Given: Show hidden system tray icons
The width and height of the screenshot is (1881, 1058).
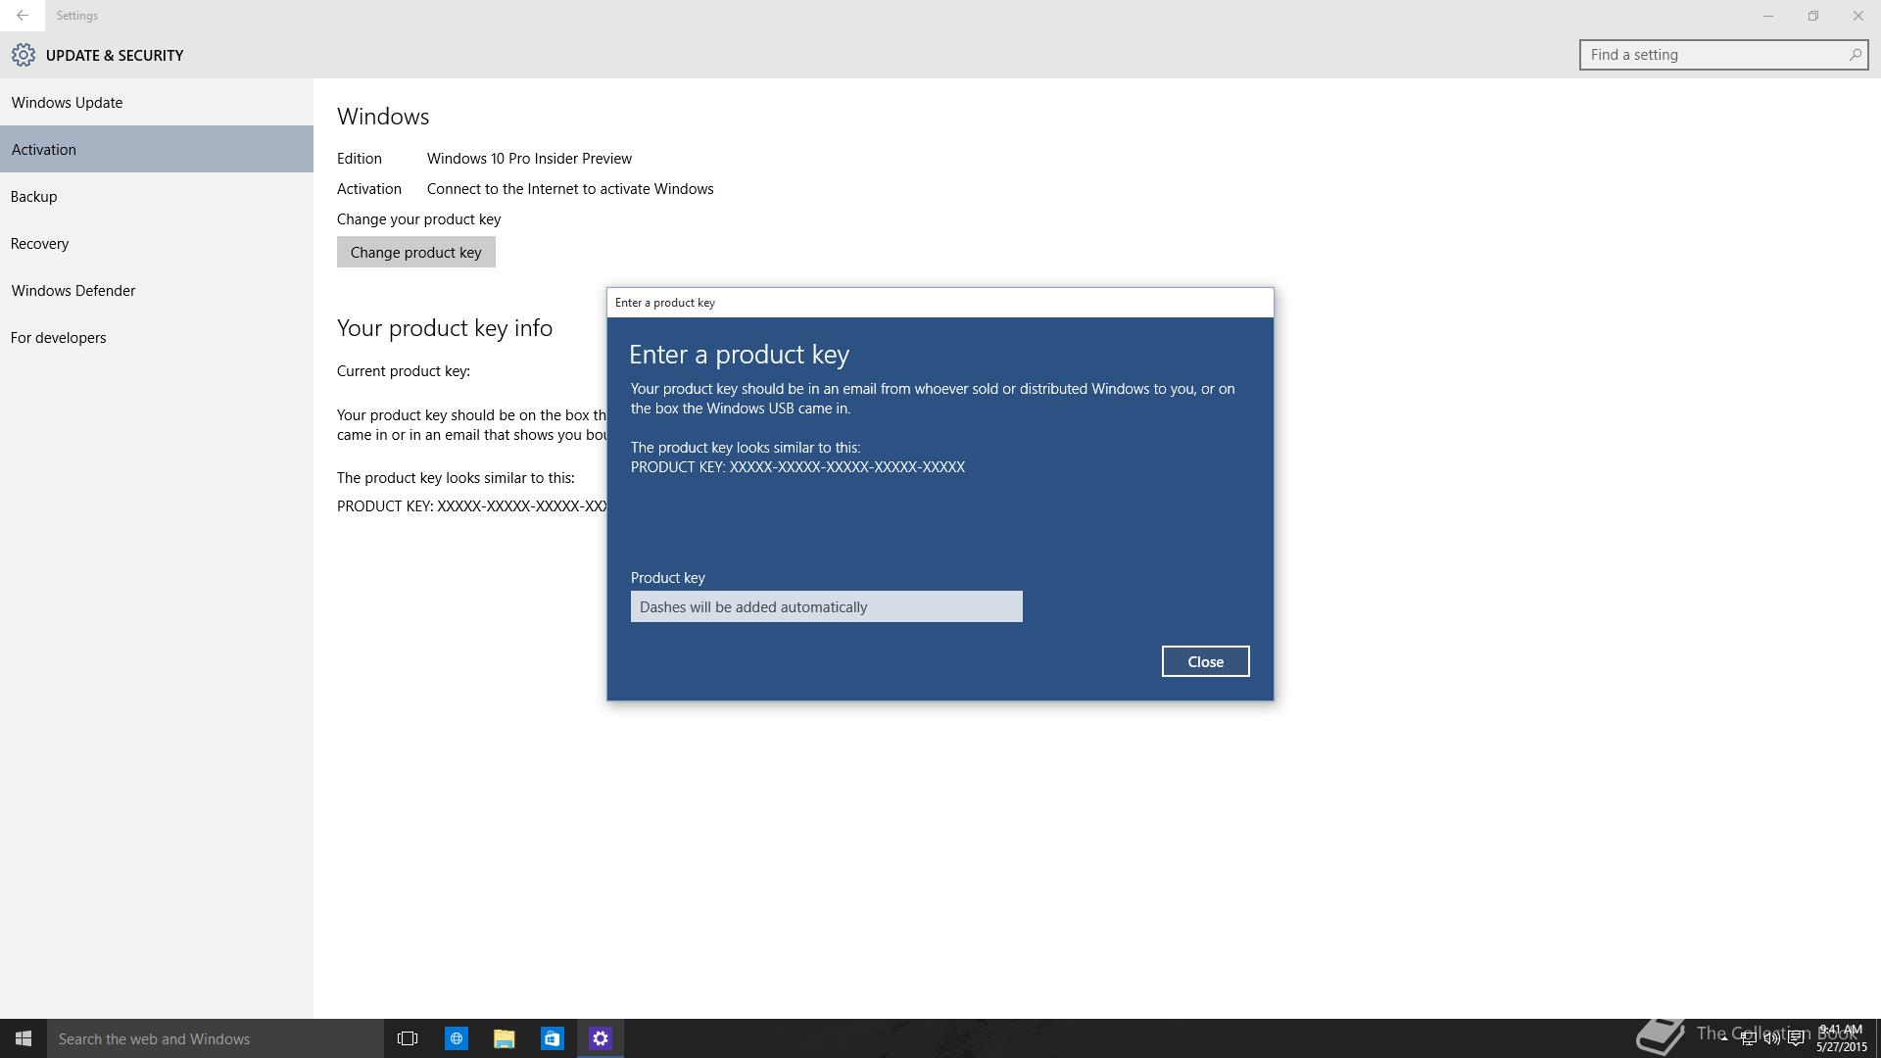Looking at the screenshot, I should (1724, 1038).
